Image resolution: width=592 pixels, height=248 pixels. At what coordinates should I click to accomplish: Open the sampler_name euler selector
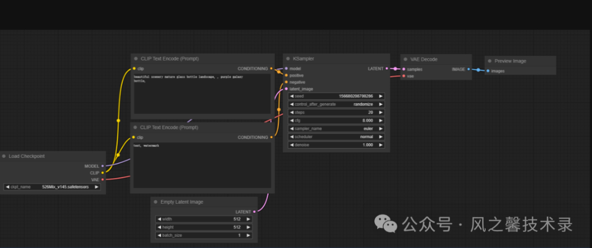point(336,129)
